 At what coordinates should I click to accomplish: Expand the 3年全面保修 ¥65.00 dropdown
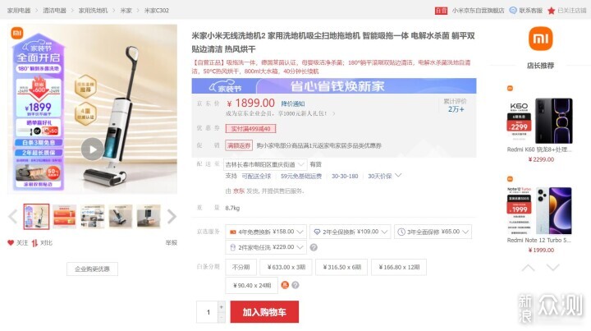(x=433, y=232)
